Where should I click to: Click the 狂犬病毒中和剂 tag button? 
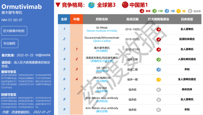[14, 31]
